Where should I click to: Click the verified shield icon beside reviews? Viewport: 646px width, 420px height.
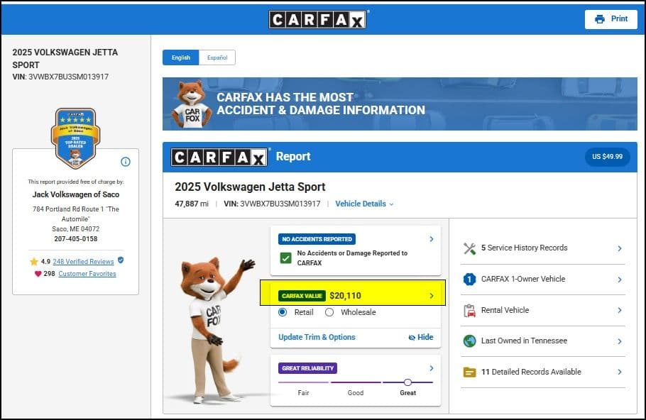pyautogui.click(x=121, y=260)
